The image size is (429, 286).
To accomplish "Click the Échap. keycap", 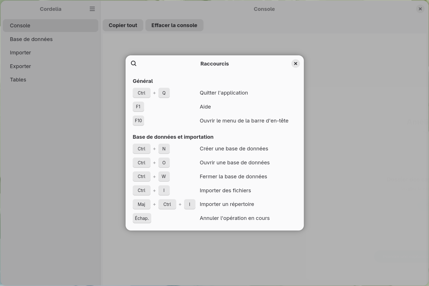I will (x=142, y=218).
